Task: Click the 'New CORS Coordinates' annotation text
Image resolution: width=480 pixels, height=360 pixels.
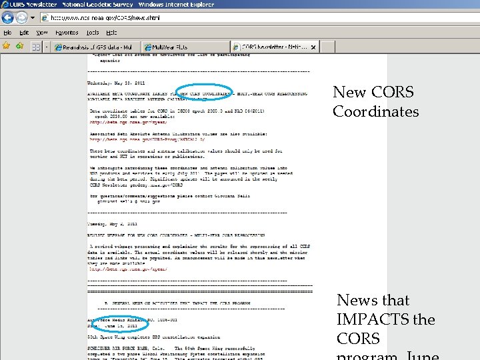Action: click(x=375, y=101)
